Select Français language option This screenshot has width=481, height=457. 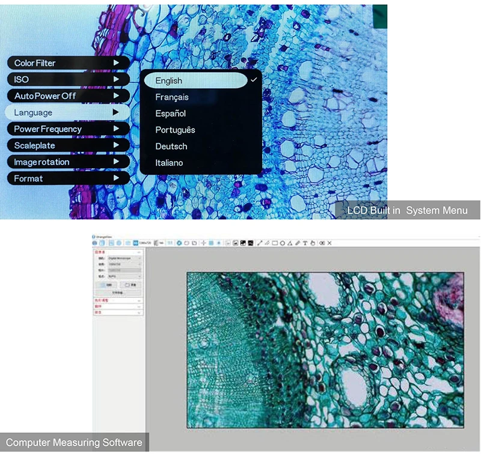[172, 97]
